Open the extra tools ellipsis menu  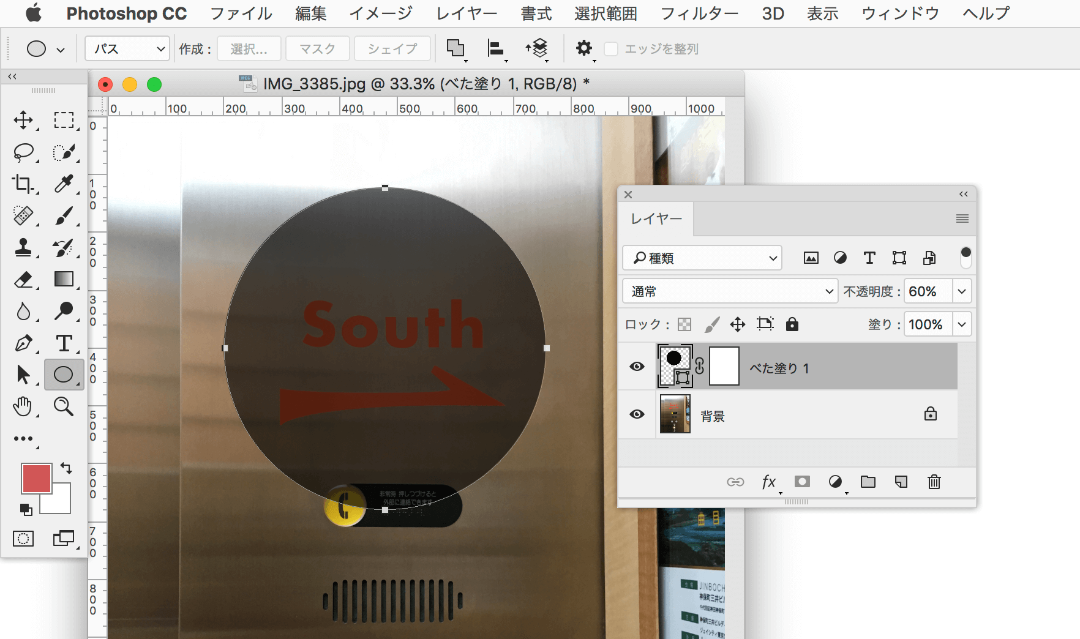(x=23, y=438)
